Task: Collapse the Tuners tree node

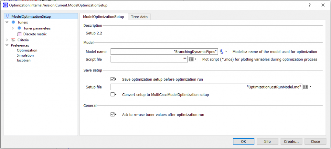Action: (7, 22)
